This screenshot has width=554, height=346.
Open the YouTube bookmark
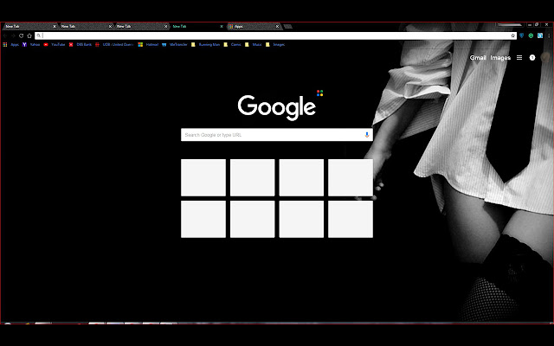[x=54, y=44]
